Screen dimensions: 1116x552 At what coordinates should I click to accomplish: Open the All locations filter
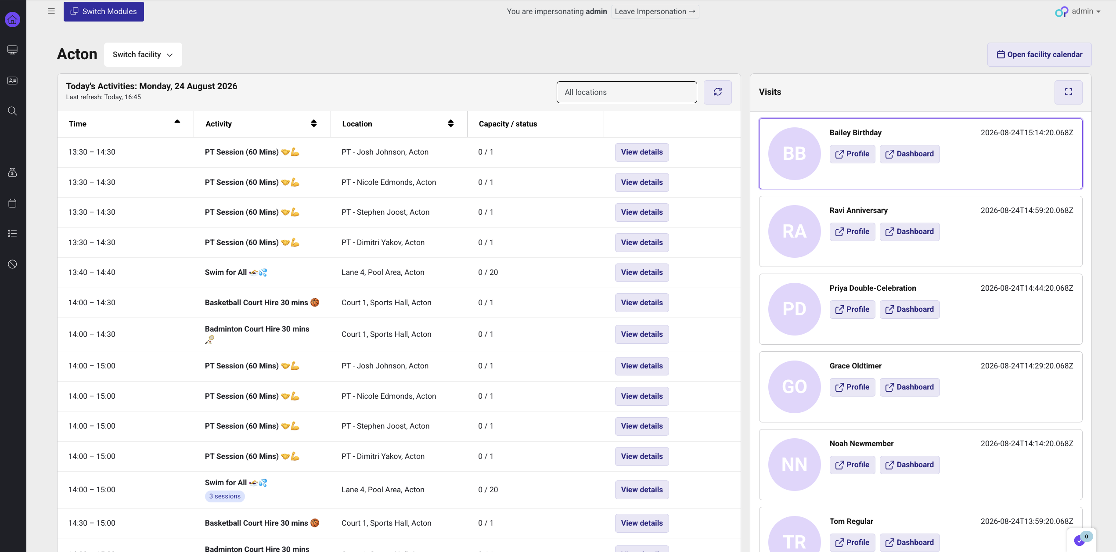point(626,92)
